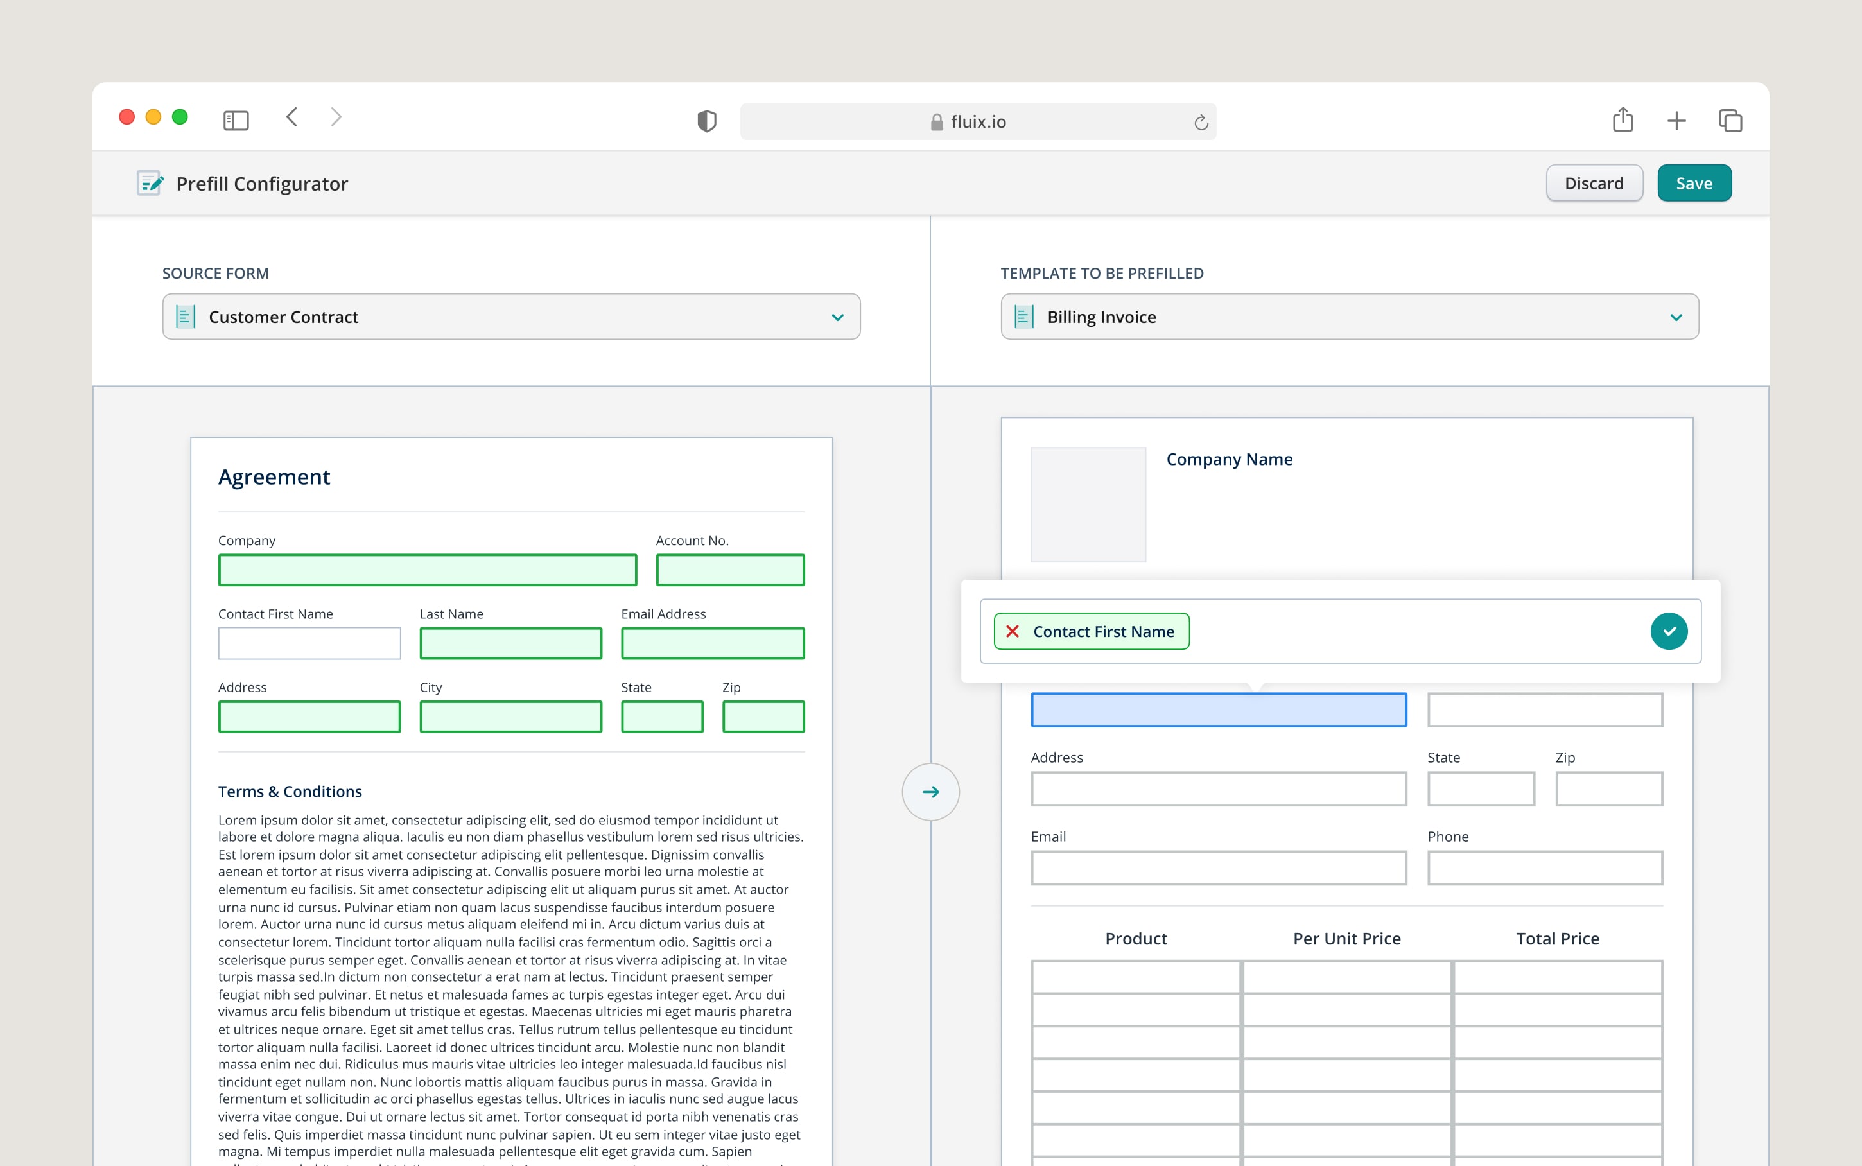Expand template list via chevron arrow

[x=1675, y=317]
